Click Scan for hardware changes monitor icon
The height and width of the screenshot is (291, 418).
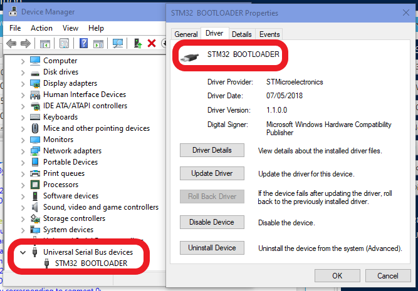point(117,43)
